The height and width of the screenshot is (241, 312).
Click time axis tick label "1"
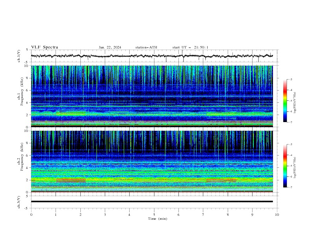pos(56,215)
